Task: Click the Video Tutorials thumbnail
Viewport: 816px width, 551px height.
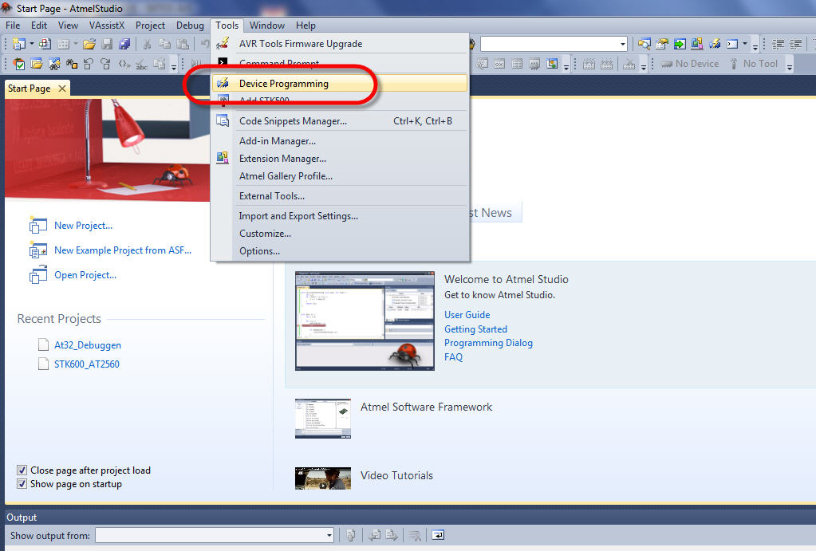Action: pyautogui.click(x=323, y=478)
